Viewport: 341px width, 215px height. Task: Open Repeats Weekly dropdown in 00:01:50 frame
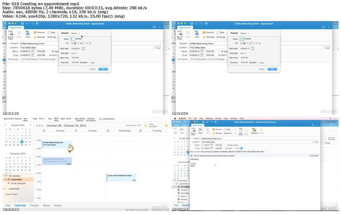tap(76, 33)
